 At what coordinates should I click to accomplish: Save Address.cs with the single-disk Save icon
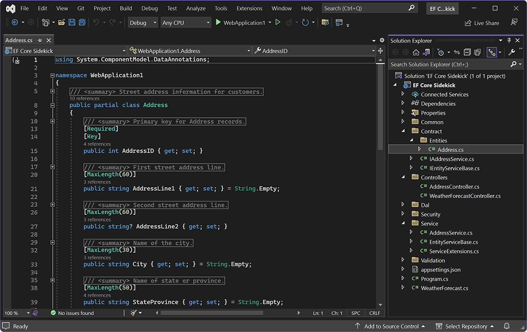click(x=72, y=23)
